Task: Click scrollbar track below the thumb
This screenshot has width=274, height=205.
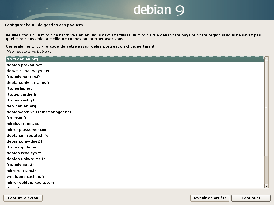Action: [266, 170]
